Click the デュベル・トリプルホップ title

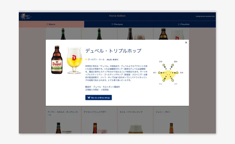113,51
